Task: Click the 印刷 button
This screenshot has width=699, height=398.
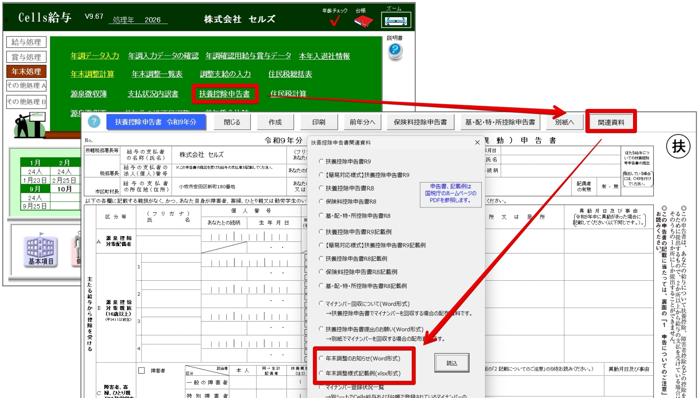Action: point(319,122)
